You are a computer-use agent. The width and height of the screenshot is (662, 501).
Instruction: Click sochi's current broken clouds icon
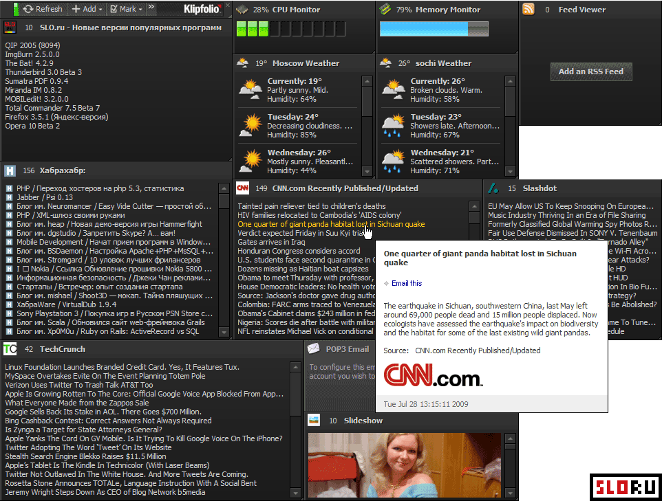pyautogui.click(x=394, y=90)
